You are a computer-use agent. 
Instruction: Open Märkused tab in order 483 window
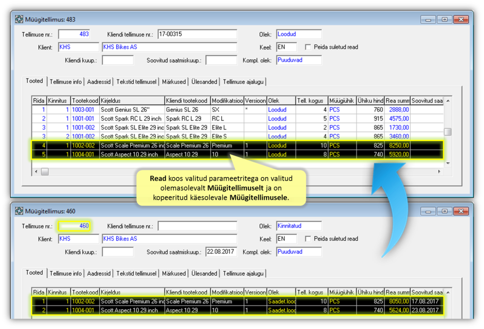pyautogui.click(x=174, y=82)
